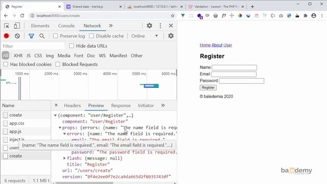Click the About link
Image resolution: width=327 pixels, height=184 pixels.
pyautogui.click(x=217, y=45)
